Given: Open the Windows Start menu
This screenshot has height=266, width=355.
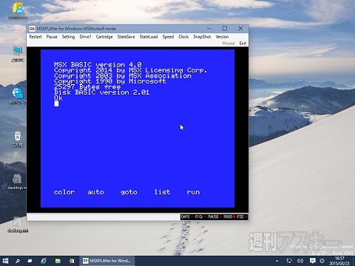Looking at the screenshot, I should coord(5,261).
